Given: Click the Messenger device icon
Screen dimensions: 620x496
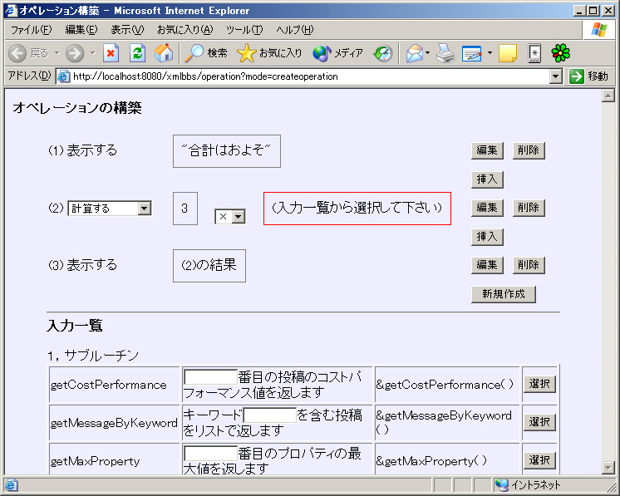Looking at the screenshot, I should [x=534, y=53].
